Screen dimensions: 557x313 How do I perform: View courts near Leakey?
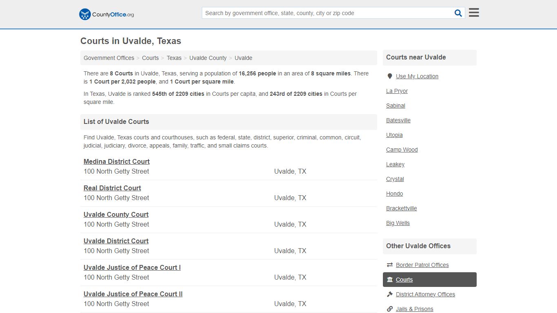click(395, 164)
